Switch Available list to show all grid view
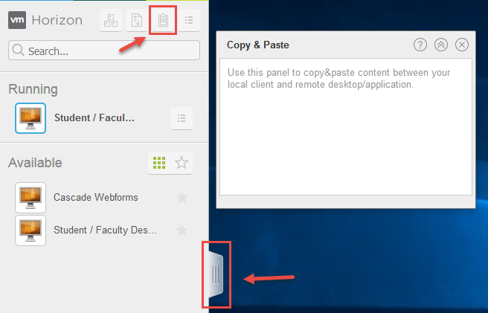This screenshot has width=488, height=313. [159, 163]
